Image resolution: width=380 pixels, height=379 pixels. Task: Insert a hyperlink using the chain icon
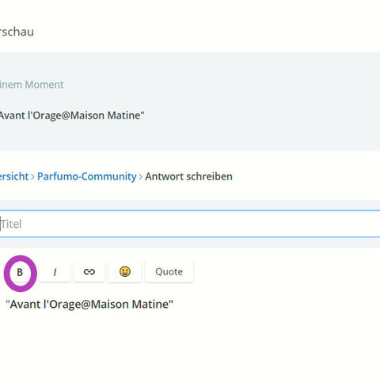[x=89, y=272]
